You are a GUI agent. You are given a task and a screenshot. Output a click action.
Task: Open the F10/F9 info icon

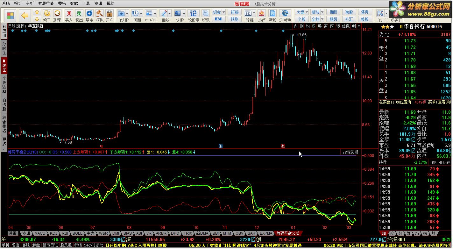(149, 13)
